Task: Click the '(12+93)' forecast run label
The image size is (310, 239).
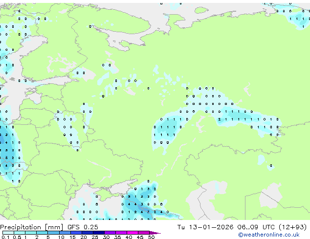Action: (x=293, y=227)
